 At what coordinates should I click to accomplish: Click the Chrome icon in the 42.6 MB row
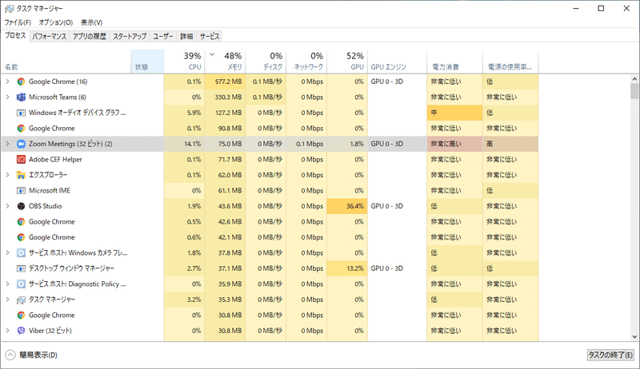[x=21, y=221]
